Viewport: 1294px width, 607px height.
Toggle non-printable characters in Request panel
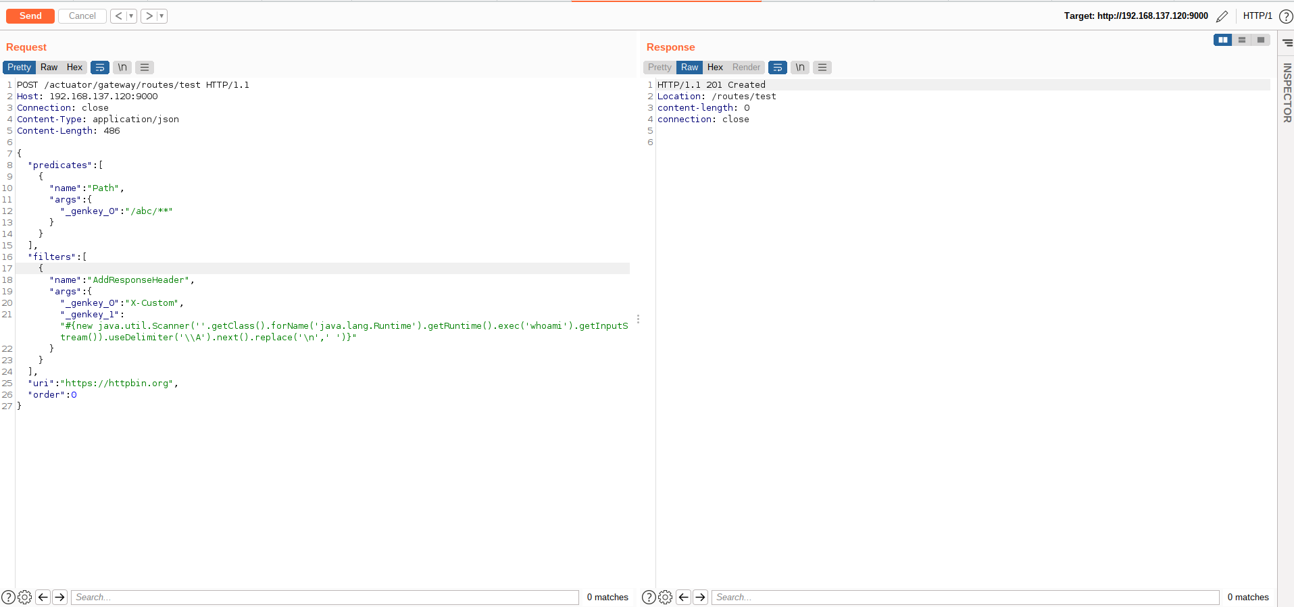tap(122, 68)
